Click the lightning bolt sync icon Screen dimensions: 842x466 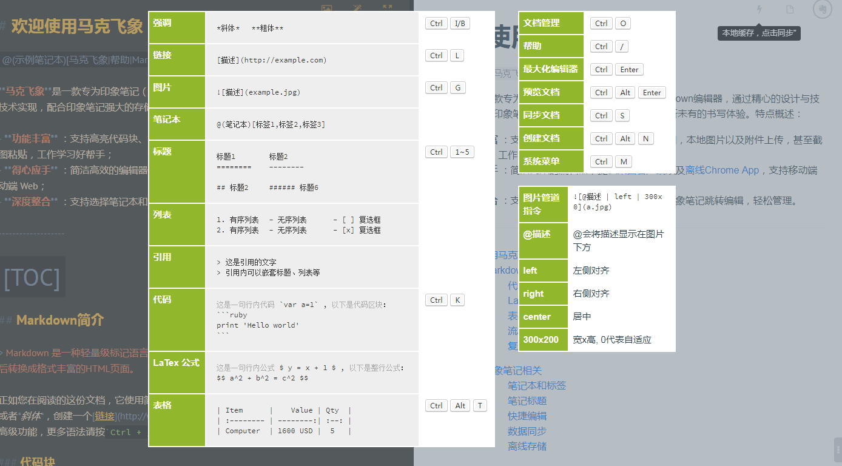pyautogui.click(x=759, y=10)
